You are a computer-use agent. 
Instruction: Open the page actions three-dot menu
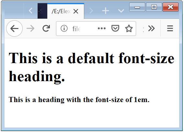102,28
